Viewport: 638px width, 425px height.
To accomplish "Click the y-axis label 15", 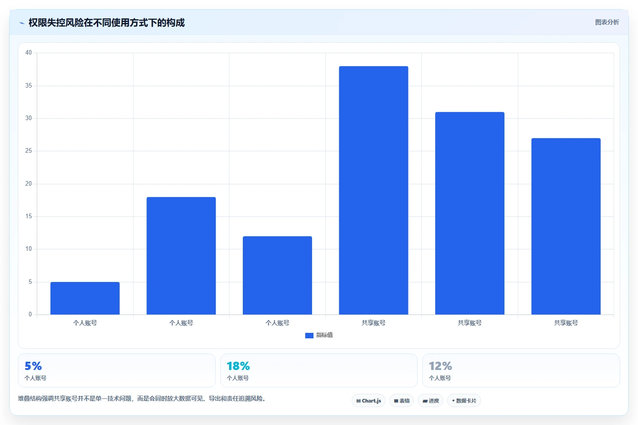I will [28, 216].
